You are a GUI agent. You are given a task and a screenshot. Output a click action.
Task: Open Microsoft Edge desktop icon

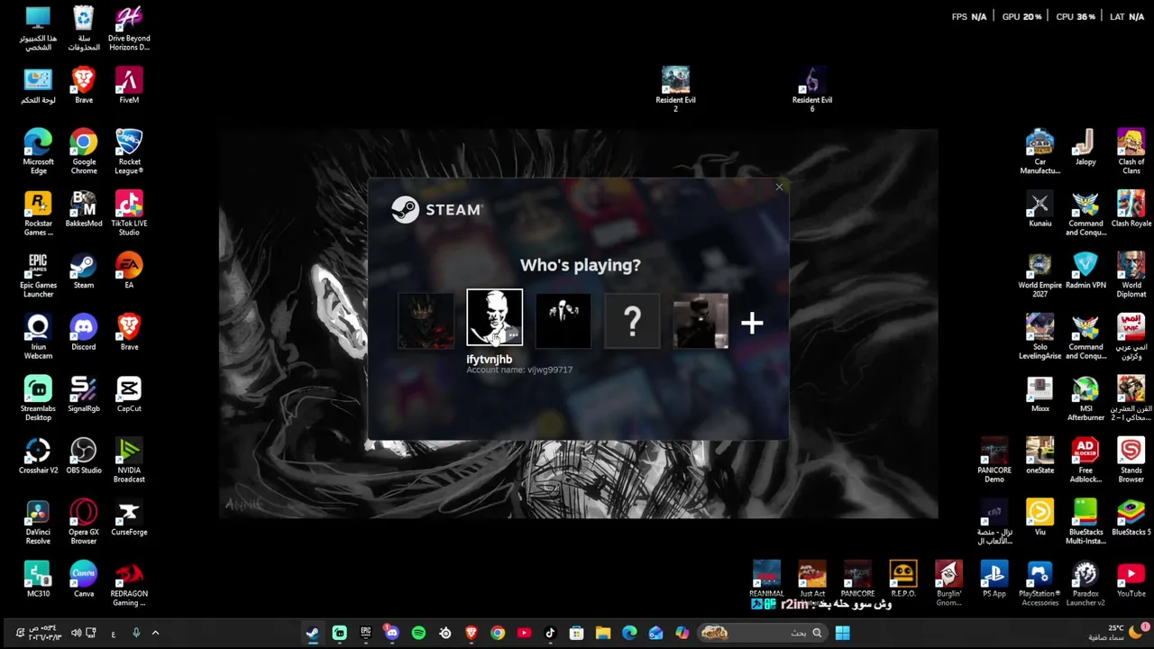[x=38, y=151]
